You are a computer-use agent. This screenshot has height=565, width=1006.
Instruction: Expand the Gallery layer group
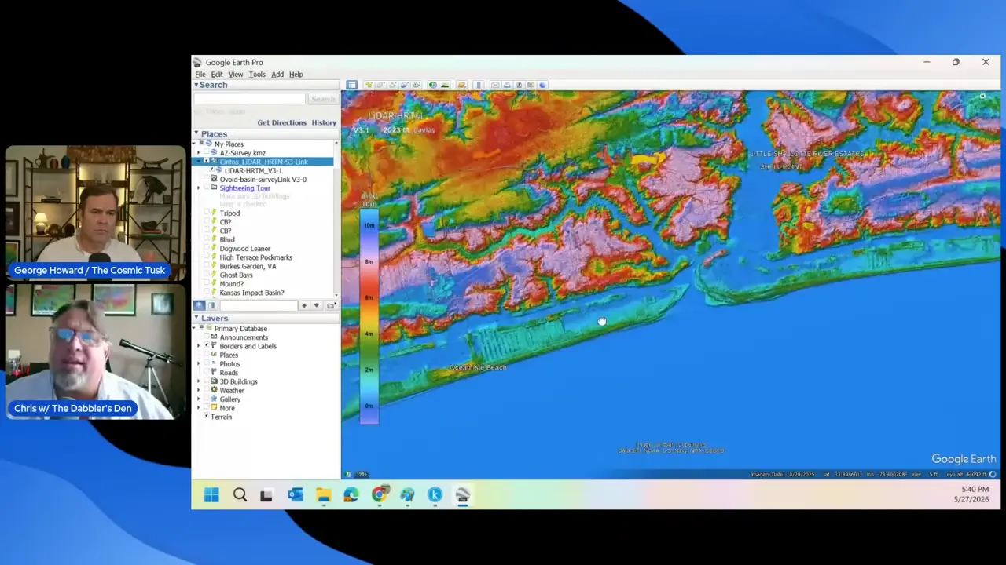click(199, 399)
